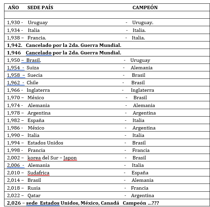Viewport: 210px width, 207px height.
Task: Select host Qatar in the 2,022 row
Action: [x=34, y=195]
